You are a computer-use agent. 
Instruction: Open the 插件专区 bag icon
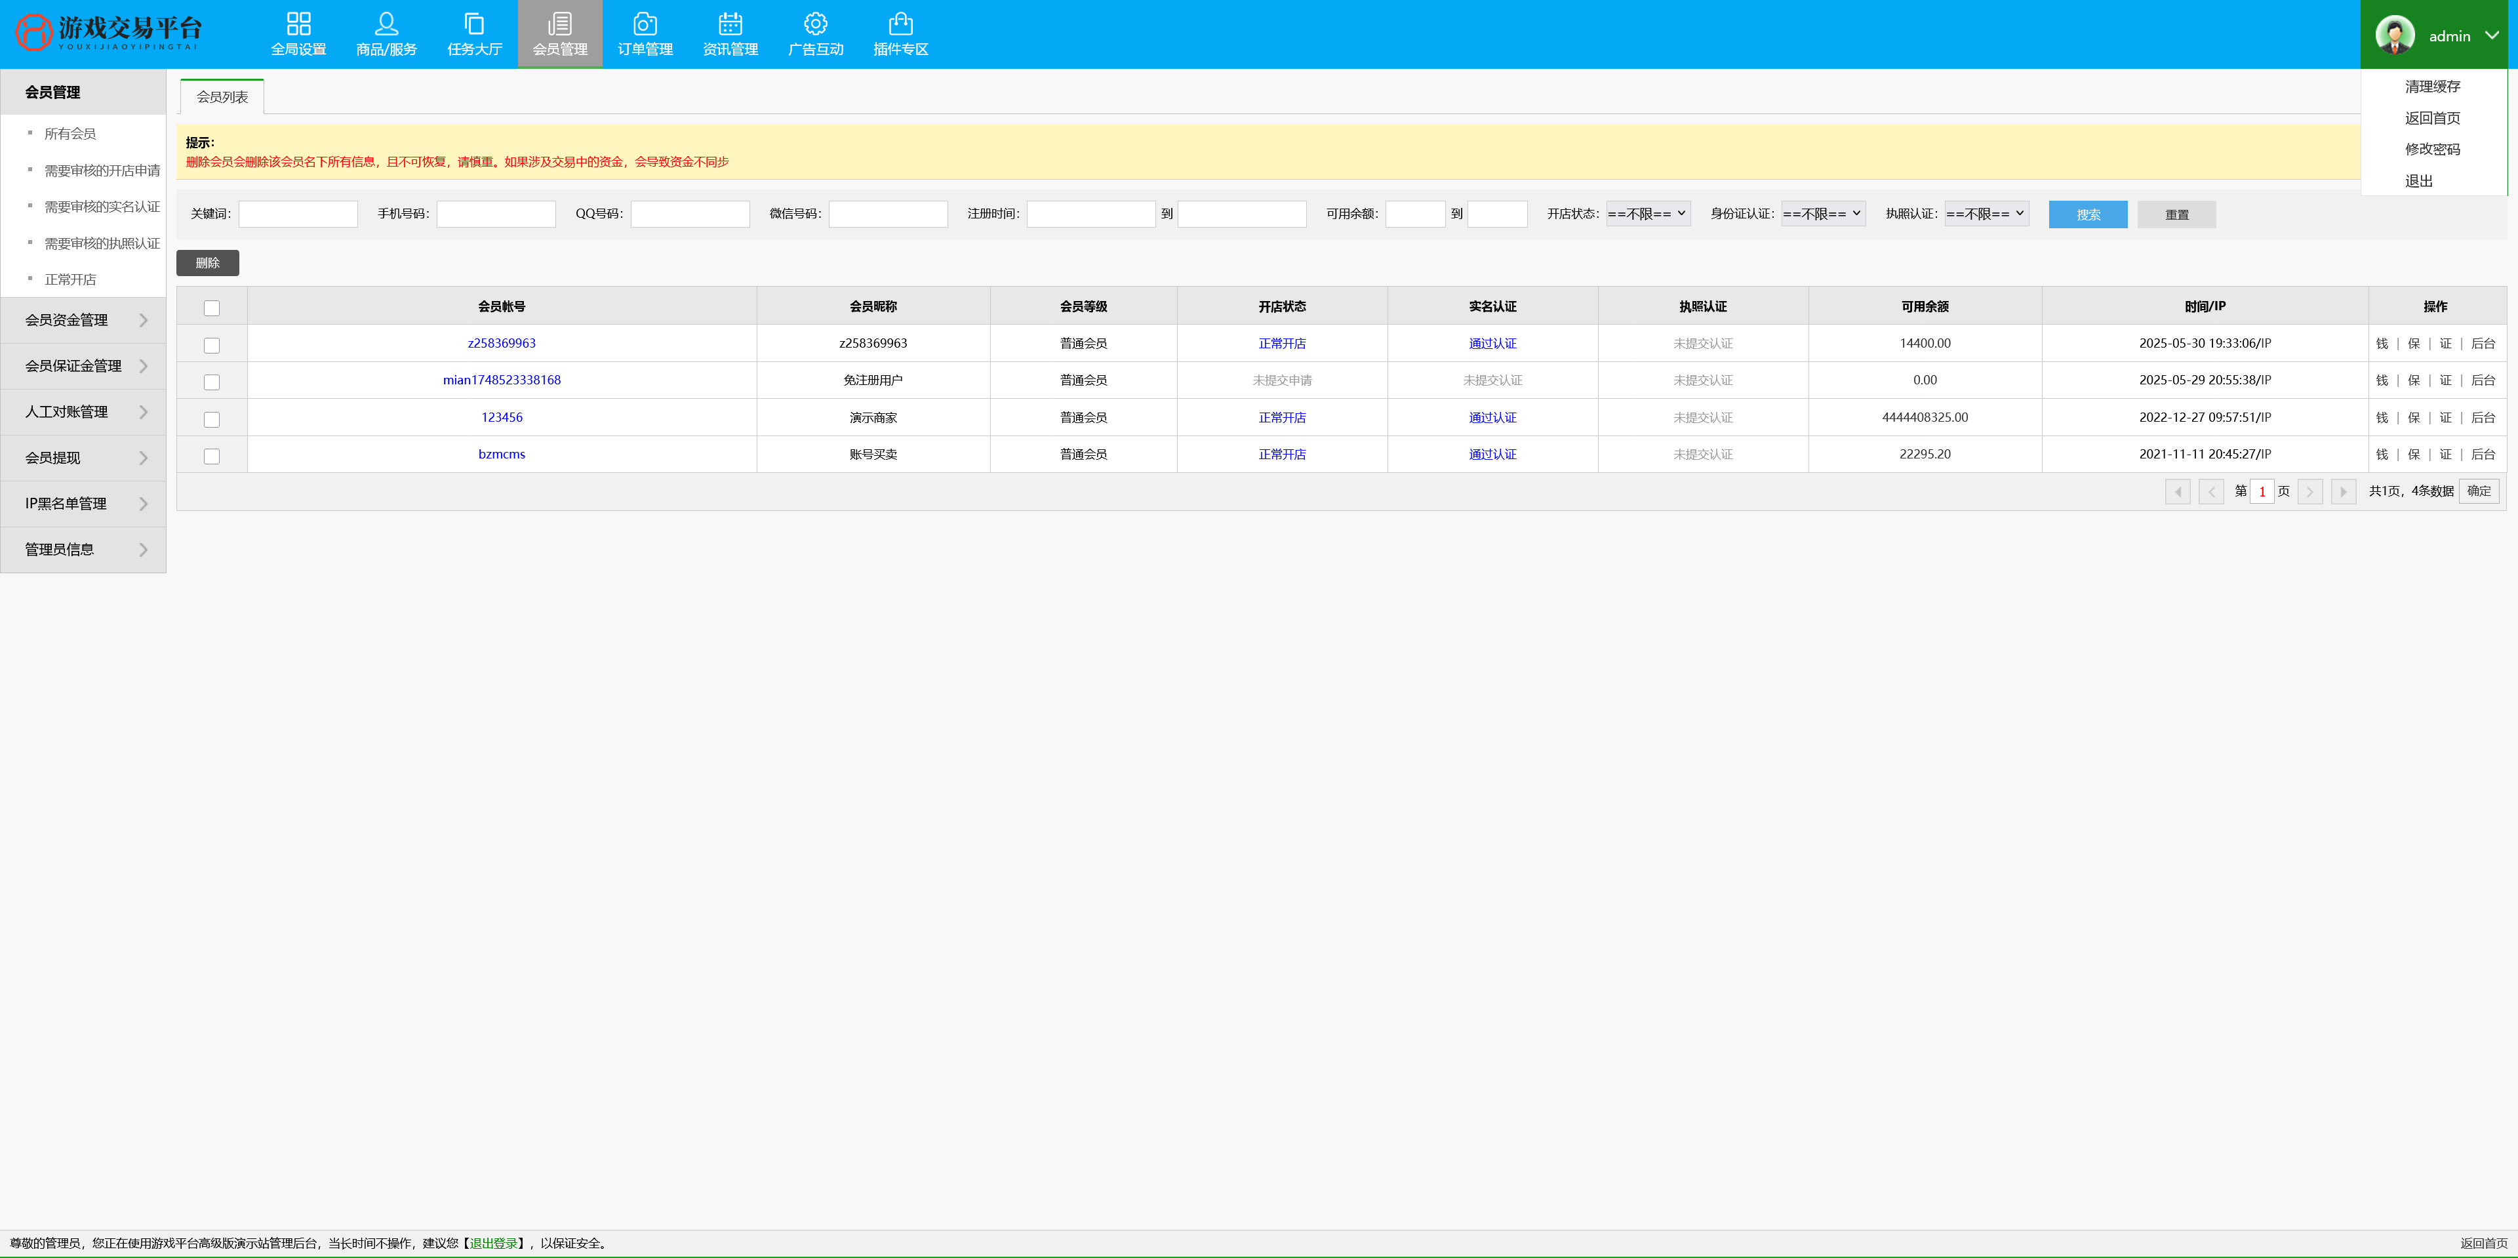coord(900,24)
